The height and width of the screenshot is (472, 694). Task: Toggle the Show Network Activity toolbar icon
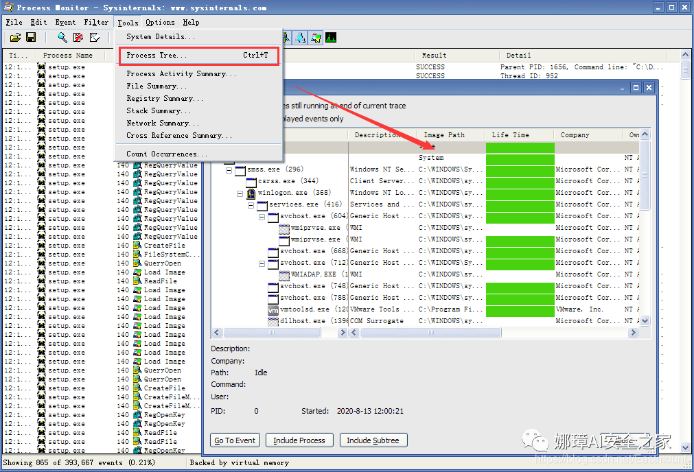[300, 38]
